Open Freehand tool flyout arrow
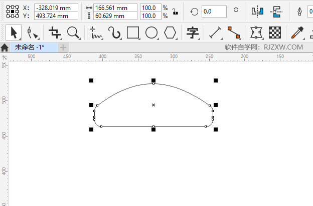Screen dimensions: 313x206 coord(102,39)
